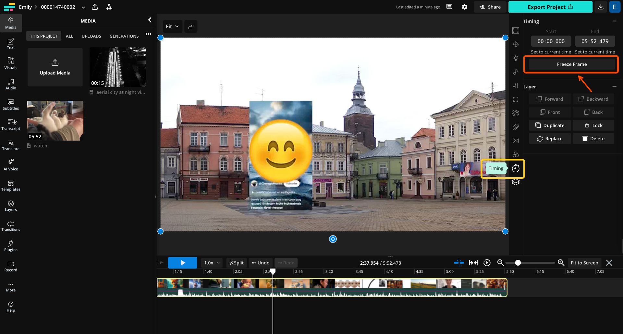The height and width of the screenshot is (334, 623).
Task: Click the Export Project button
Action: [550, 7]
